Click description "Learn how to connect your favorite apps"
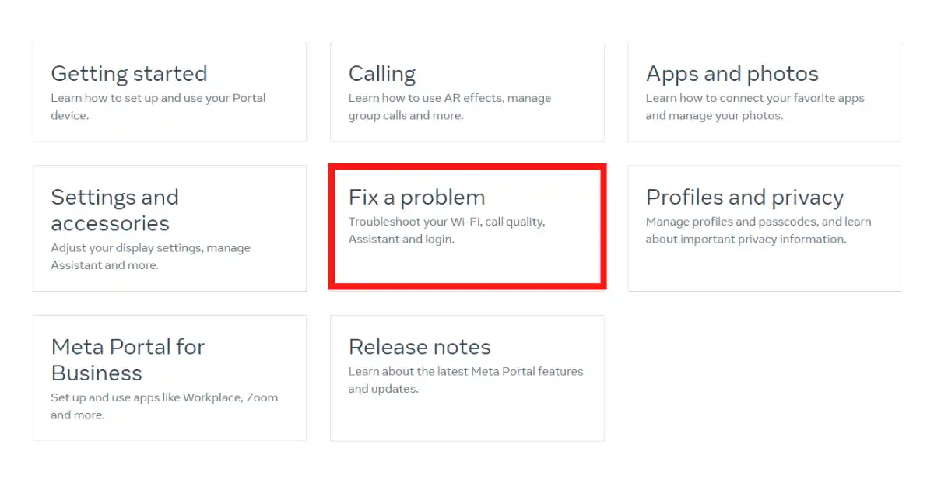Screen dimensions: 934x490 coord(755,98)
